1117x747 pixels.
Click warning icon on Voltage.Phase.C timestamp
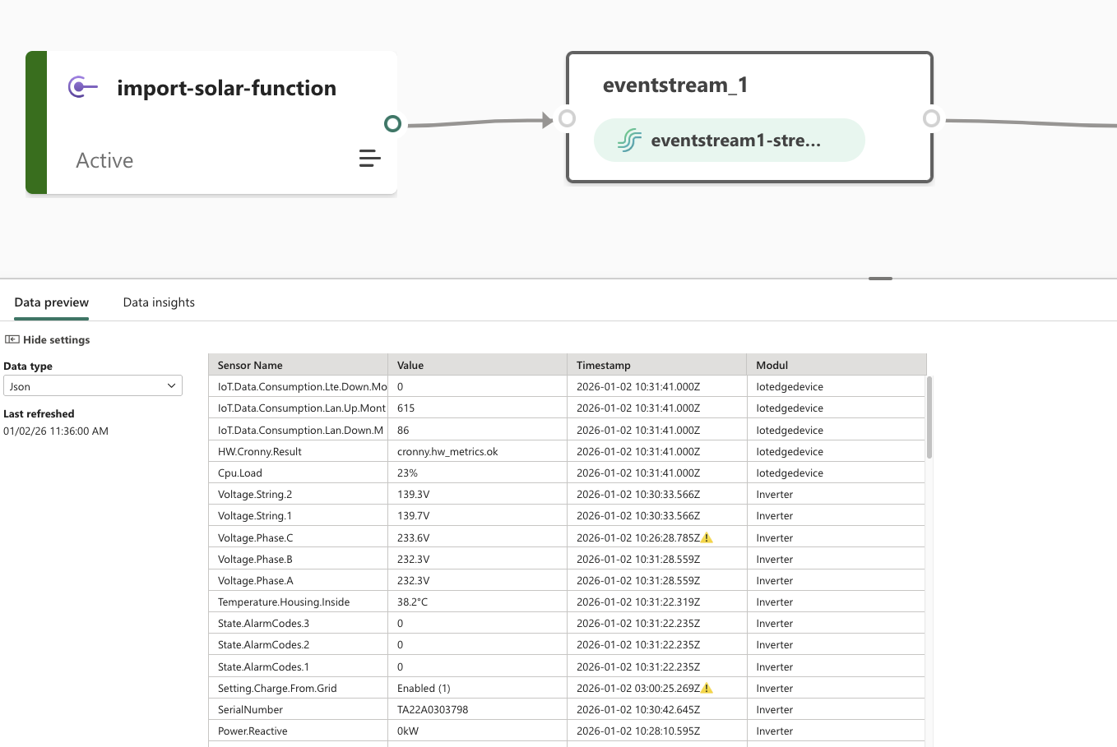tap(707, 538)
